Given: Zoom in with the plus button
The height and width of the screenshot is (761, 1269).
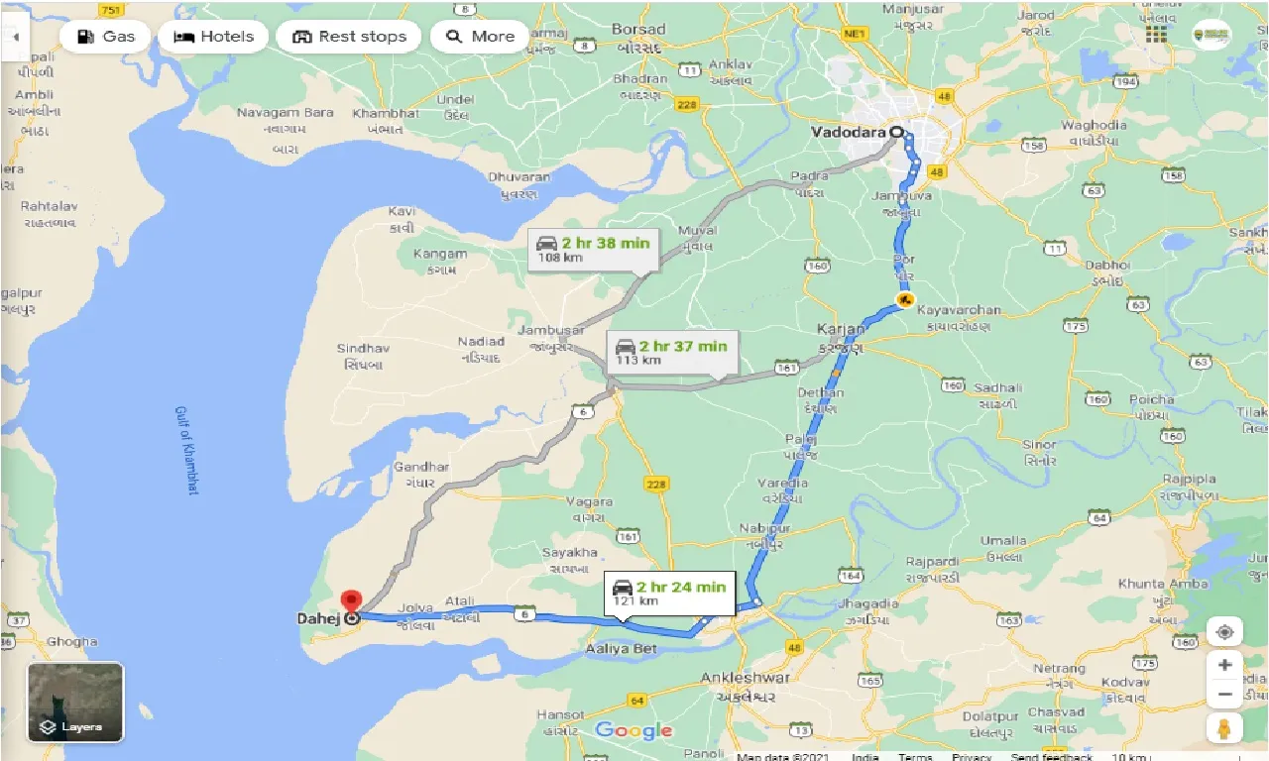Looking at the screenshot, I should coord(1225,665).
